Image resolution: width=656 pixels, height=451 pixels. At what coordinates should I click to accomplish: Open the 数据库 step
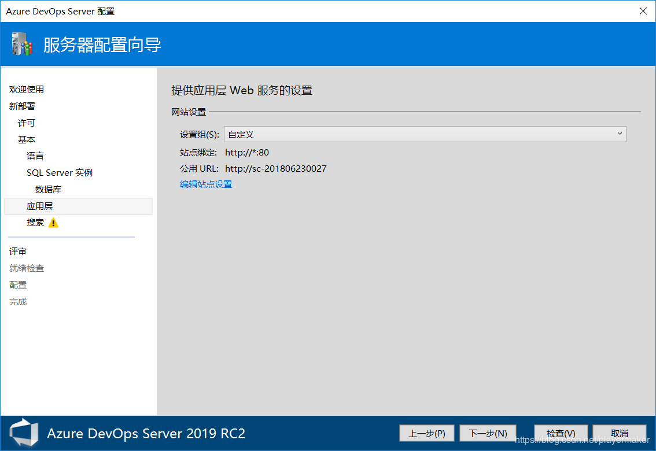[x=48, y=189]
